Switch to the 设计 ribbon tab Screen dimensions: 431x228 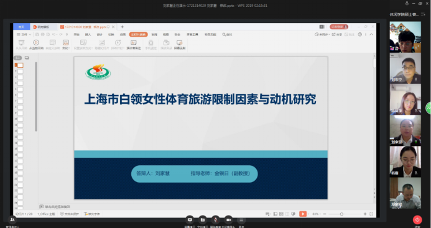tap(100, 35)
